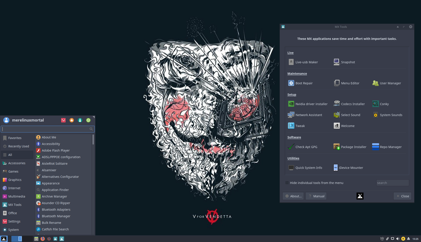The width and height of the screenshot is (421, 242).
Task: Open the Multimedia category in menu
Action: click(x=16, y=196)
